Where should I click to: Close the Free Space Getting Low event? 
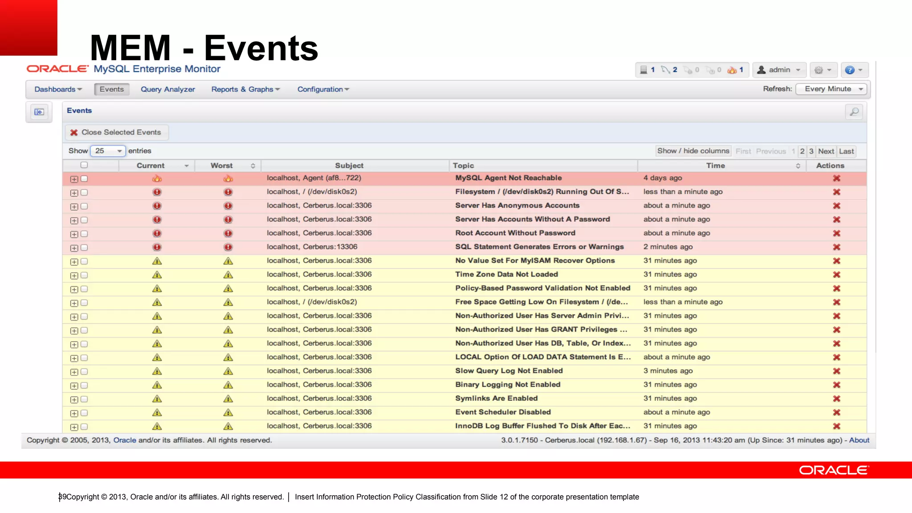(836, 302)
